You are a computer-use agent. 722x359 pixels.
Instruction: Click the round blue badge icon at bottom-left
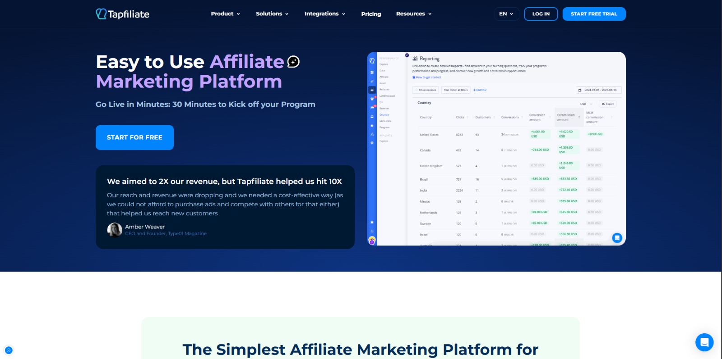pyautogui.click(x=9, y=350)
